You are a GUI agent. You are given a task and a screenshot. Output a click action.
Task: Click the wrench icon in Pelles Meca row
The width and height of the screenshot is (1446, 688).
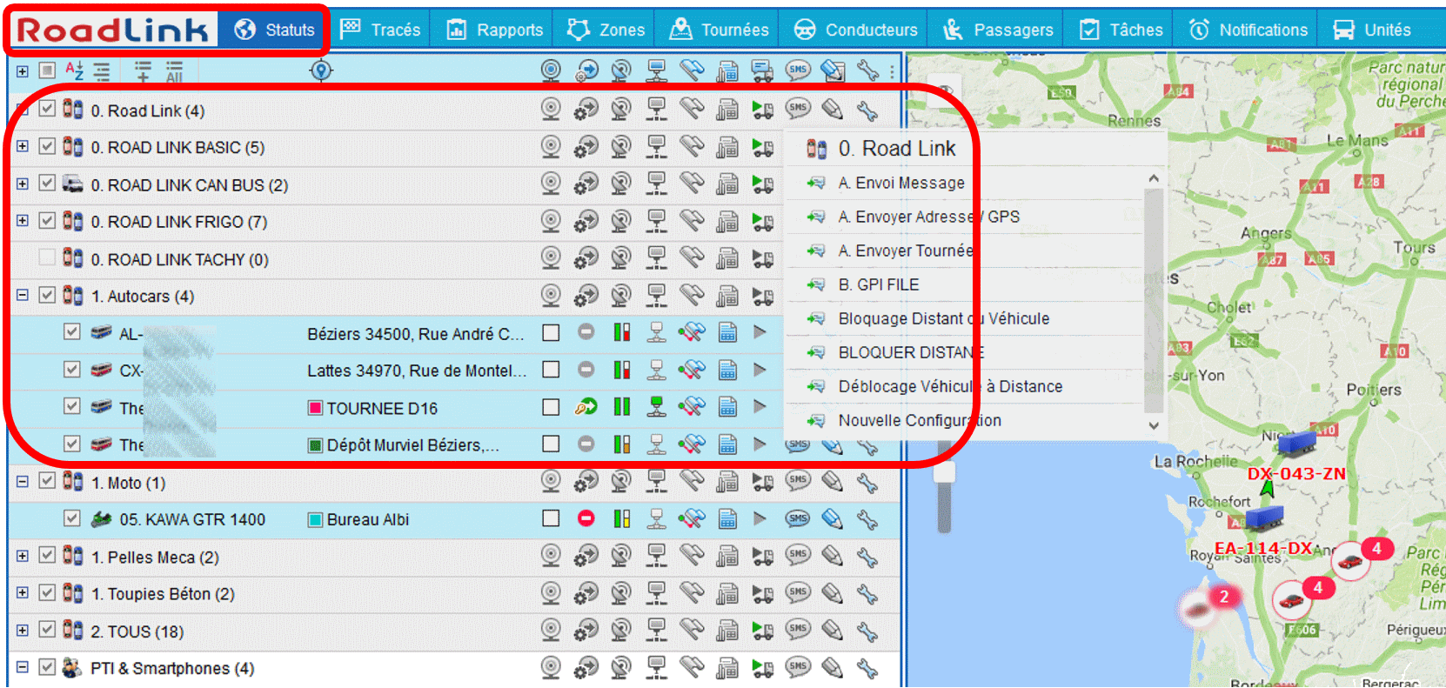pyautogui.click(x=867, y=556)
